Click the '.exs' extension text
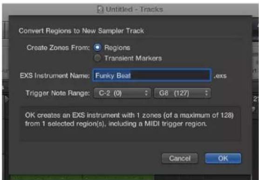The height and width of the screenshot is (180, 259). point(220,76)
